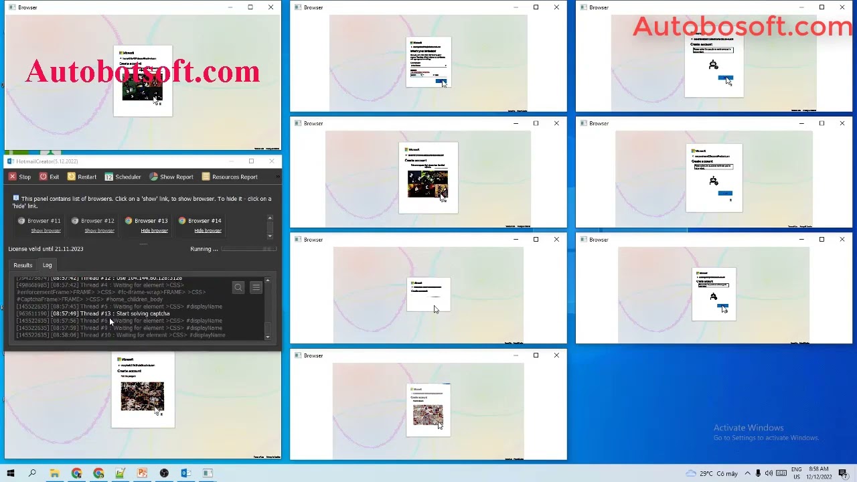This screenshot has width=857, height=482.
Task: Open OBS Studio from taskbar
Action: click(164, 473)
